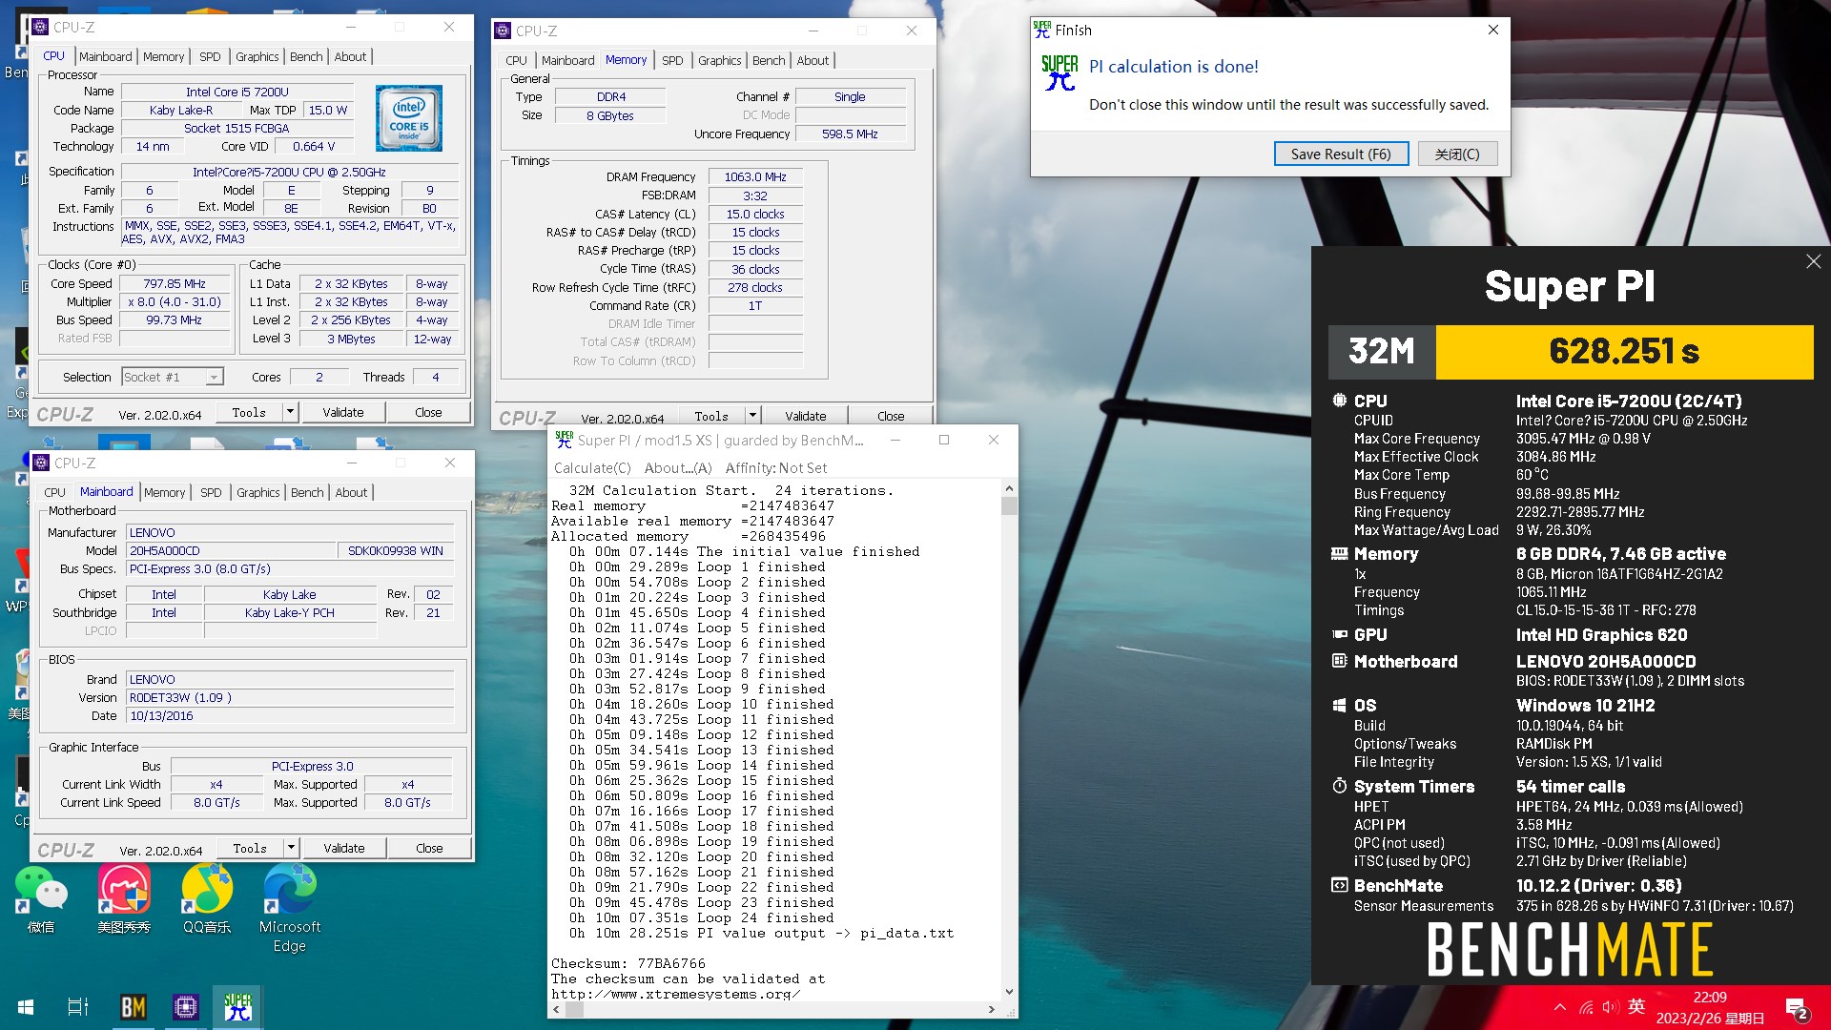Screen dimensions: 1831x1030
Task: Open Calculate menu in Super PI
Action: tap(592, 467)
